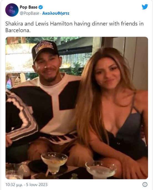Open the 10:32 μ.μ. timestamp link

[x=14, y=184]
